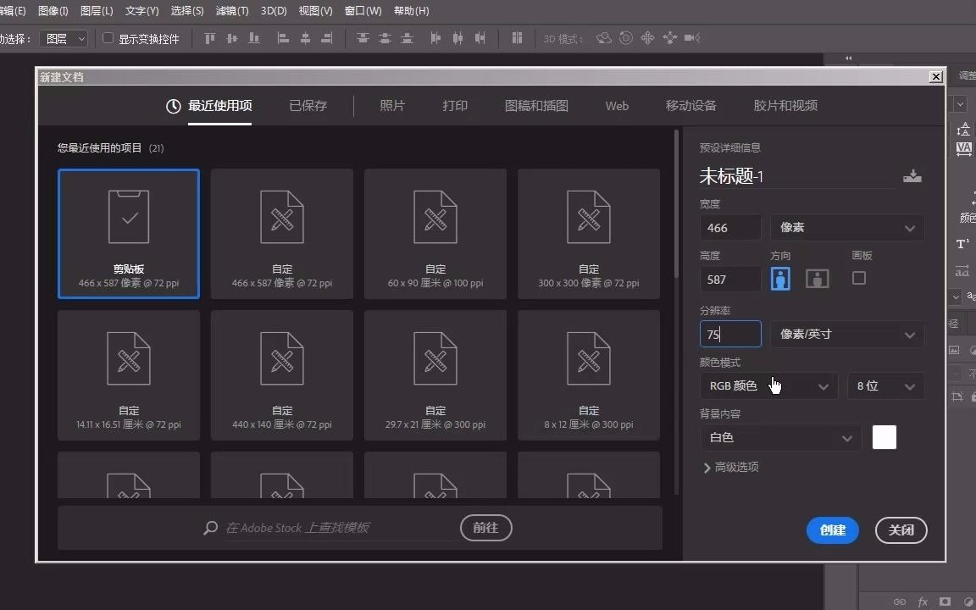Expand the 高级选项 section
The width and height of the screenshot is (976, 610).
coord(730,466)
